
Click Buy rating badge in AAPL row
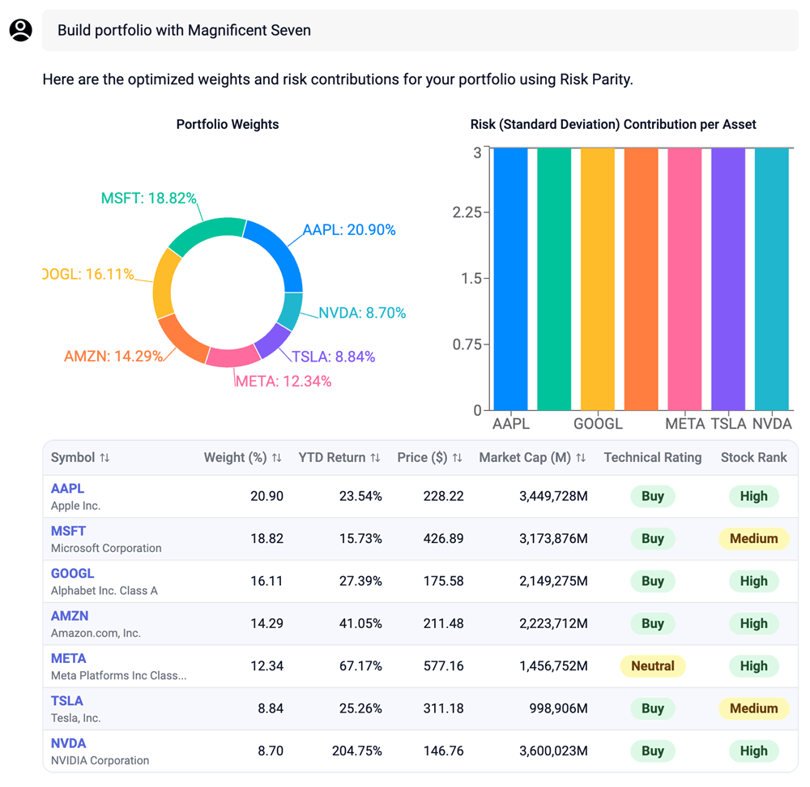pos(652,496)
